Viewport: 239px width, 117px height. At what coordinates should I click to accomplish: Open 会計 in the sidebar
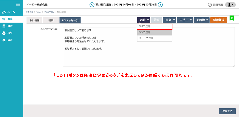tap(10, 26)
